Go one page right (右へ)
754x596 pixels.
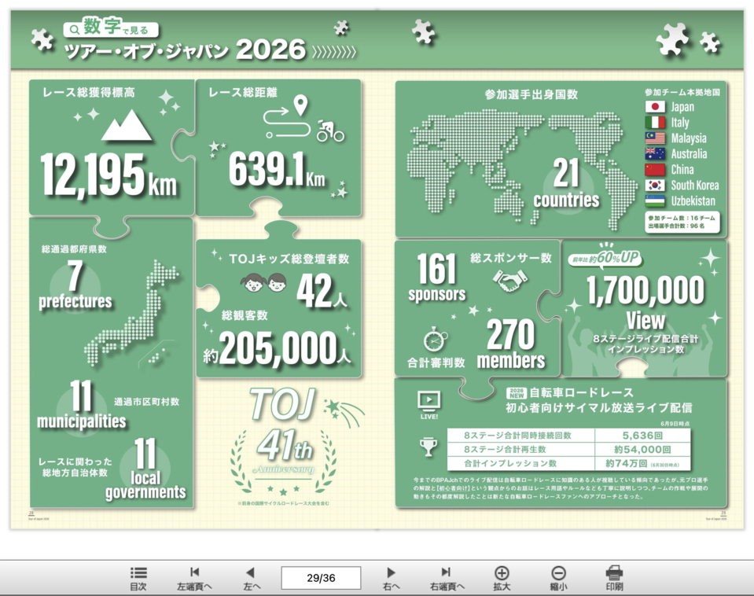point(391,578)
